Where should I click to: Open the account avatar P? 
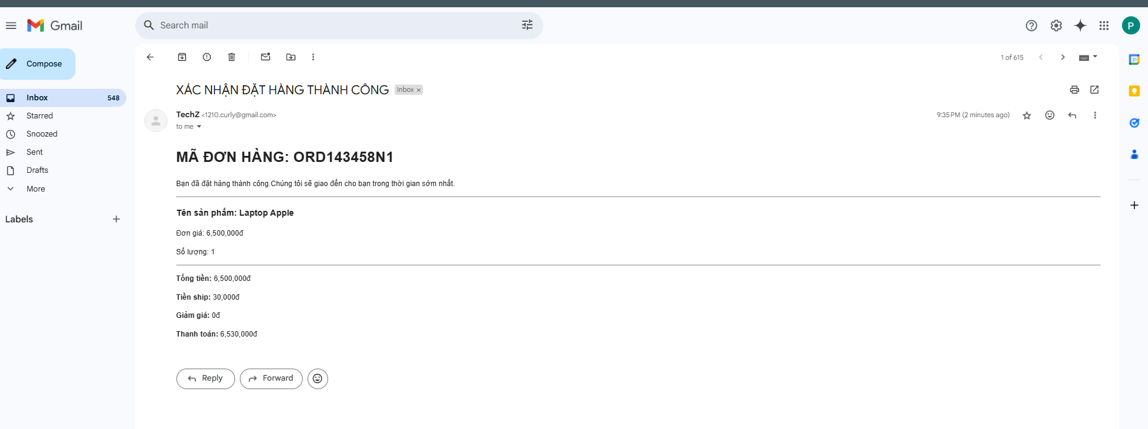point(1130,25)
